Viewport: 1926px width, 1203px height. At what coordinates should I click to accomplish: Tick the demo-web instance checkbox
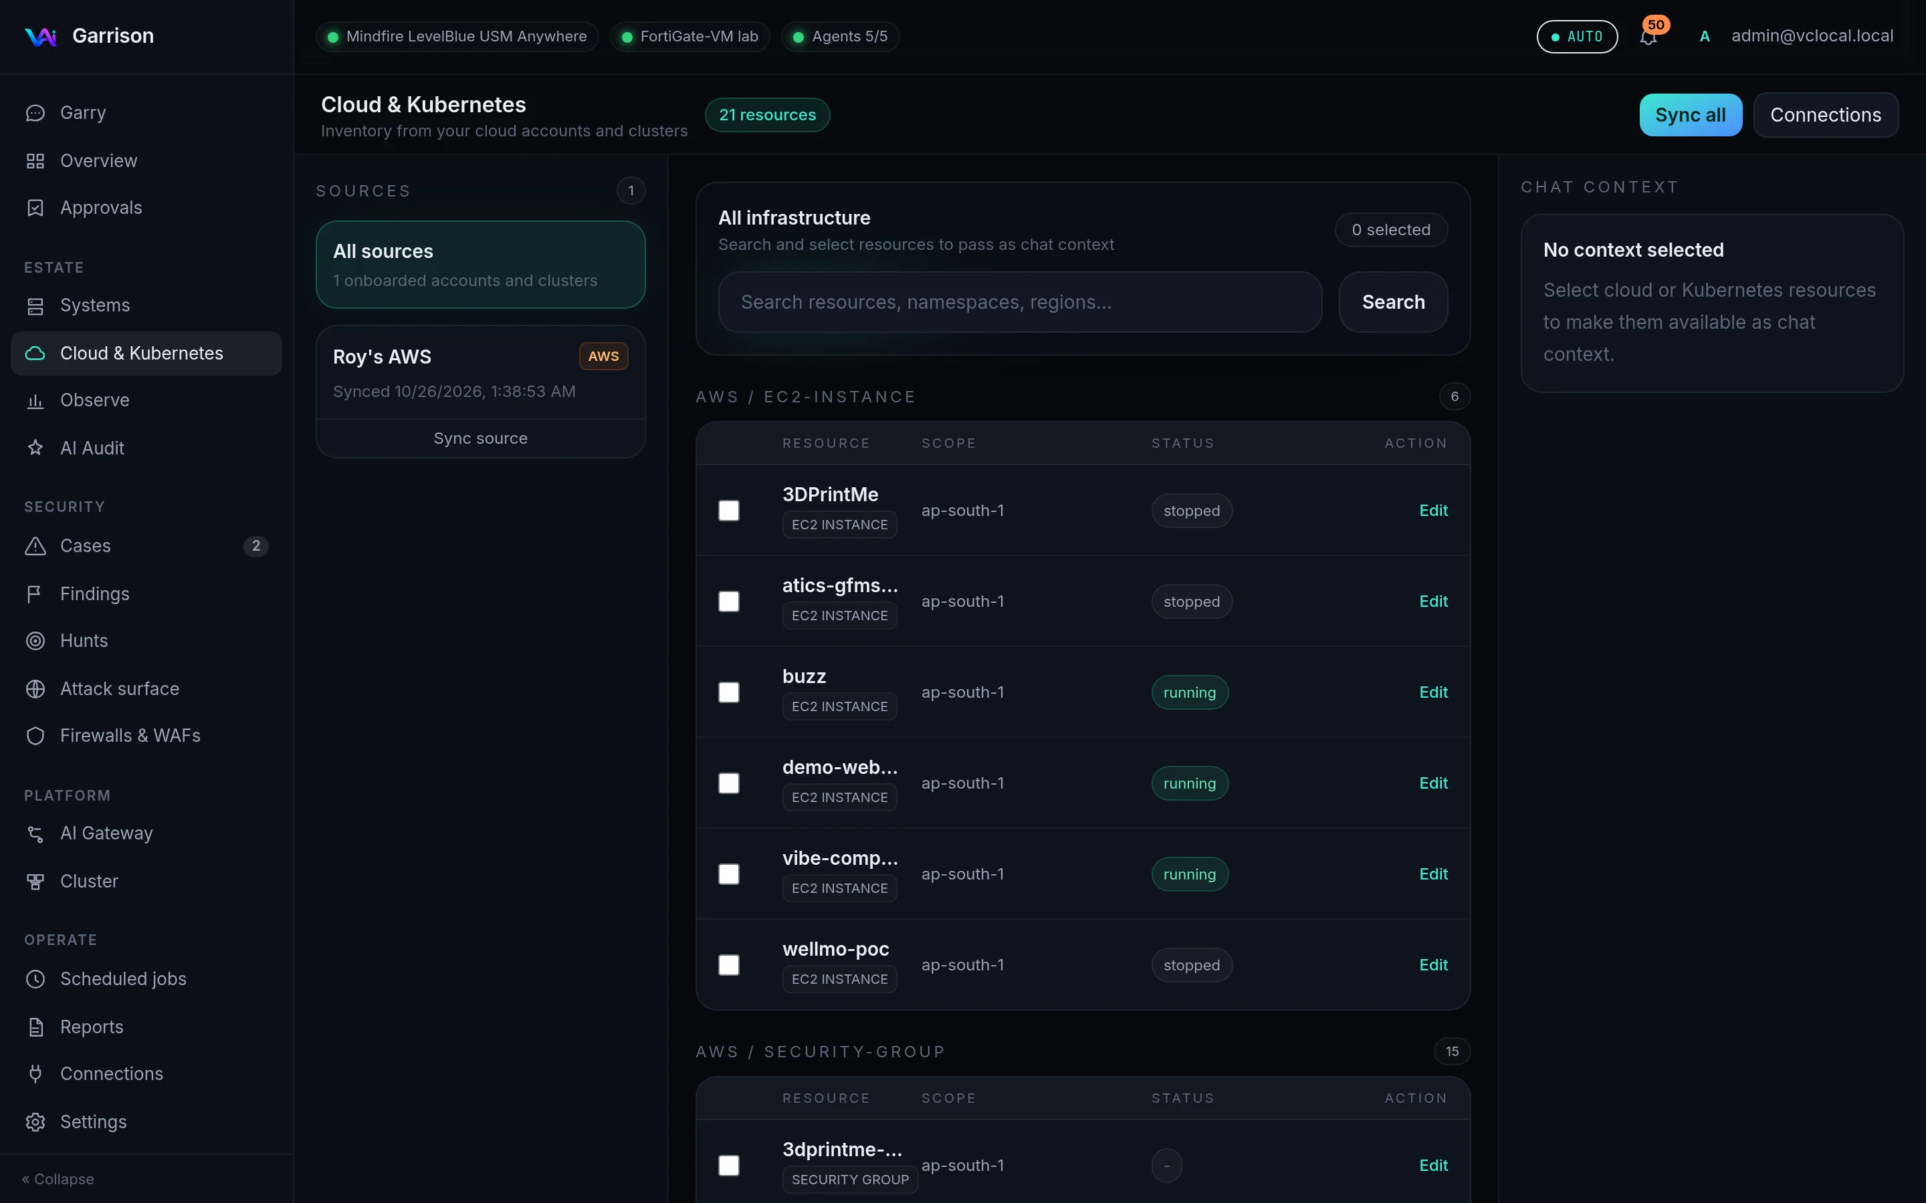point(728,783)
